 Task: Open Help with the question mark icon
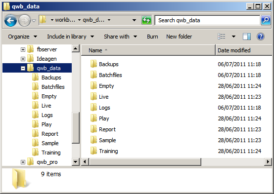[x=260, y=37]
